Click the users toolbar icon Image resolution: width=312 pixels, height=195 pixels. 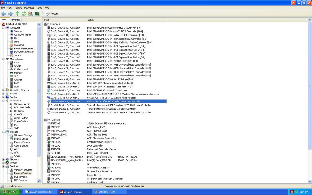click(30, 13)
